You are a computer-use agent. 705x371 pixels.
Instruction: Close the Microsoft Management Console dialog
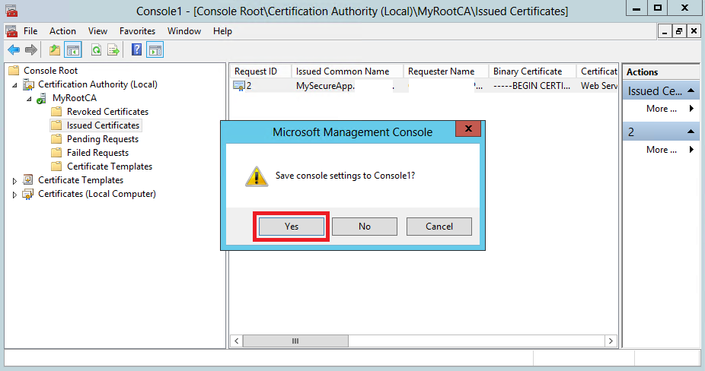(468, 129)
